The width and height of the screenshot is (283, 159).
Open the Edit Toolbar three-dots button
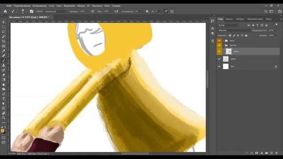[4, 123]
